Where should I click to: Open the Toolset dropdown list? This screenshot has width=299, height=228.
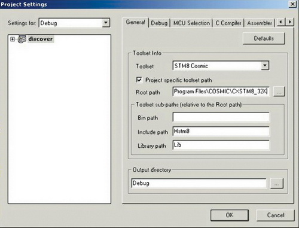coord(265,66)
